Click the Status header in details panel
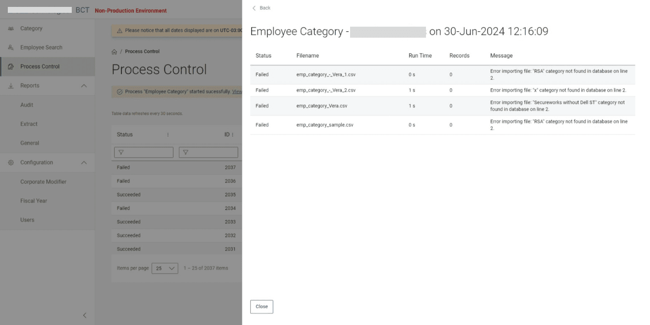The width and height of the screenshot is (650, 325). tap(264, 56)
